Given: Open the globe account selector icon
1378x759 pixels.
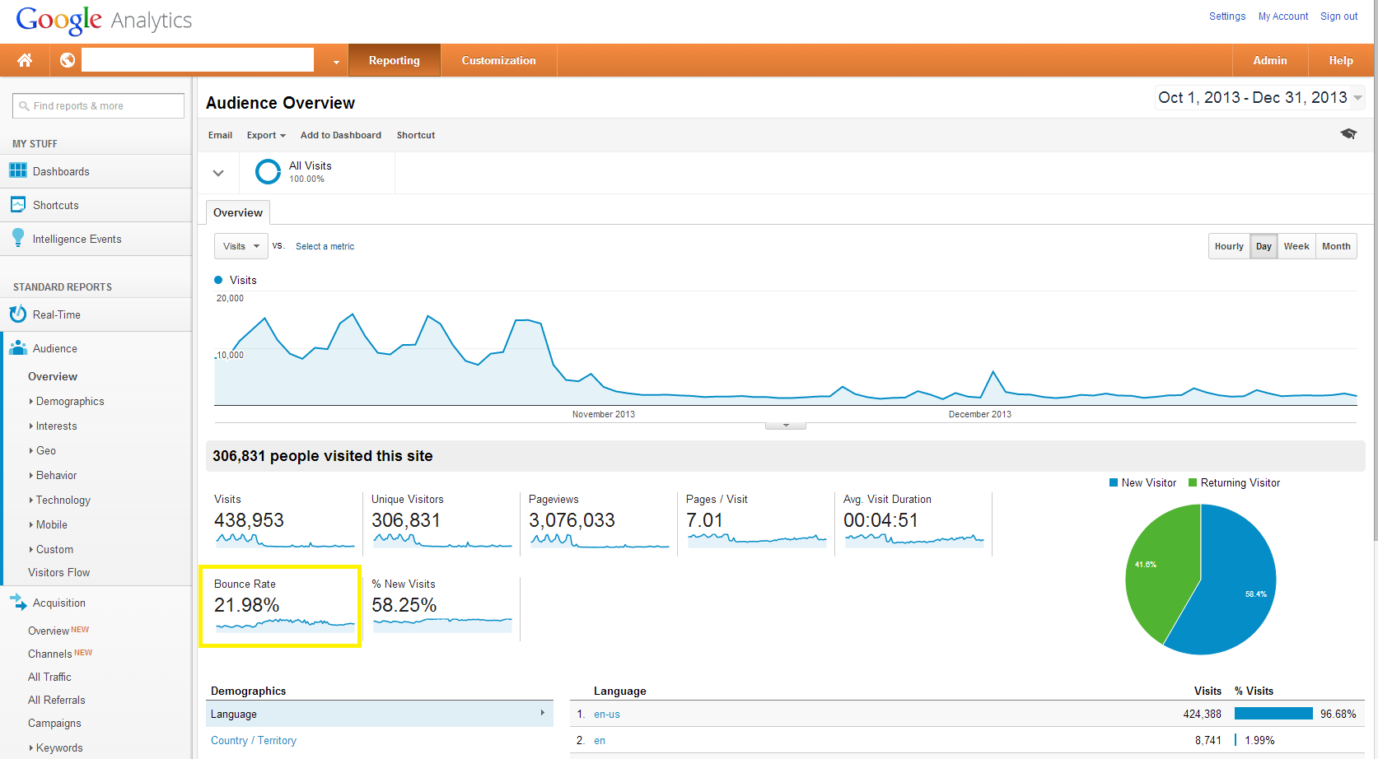Looking at the screenshot, I should click(68, 60).
